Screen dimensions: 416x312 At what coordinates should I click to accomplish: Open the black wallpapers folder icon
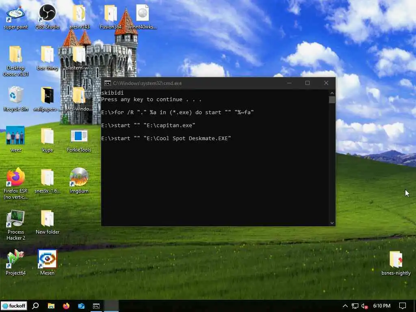click(x=47, y=99)
